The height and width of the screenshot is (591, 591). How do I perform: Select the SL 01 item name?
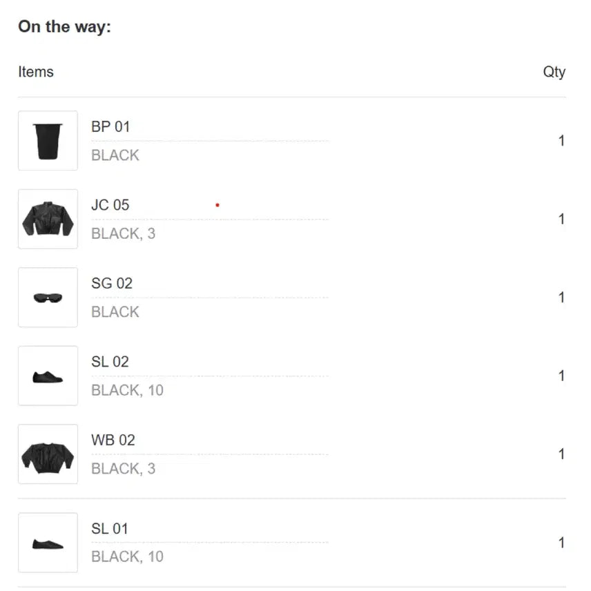coord(110,529)
